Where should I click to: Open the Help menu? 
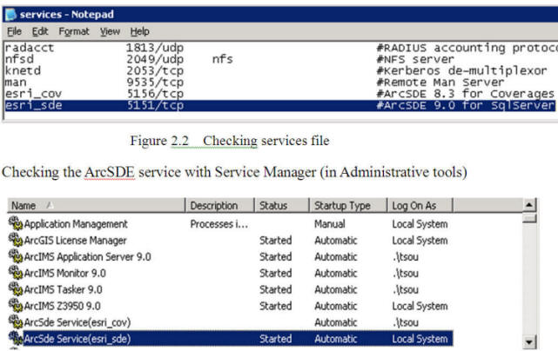click(x=139, y=31)
